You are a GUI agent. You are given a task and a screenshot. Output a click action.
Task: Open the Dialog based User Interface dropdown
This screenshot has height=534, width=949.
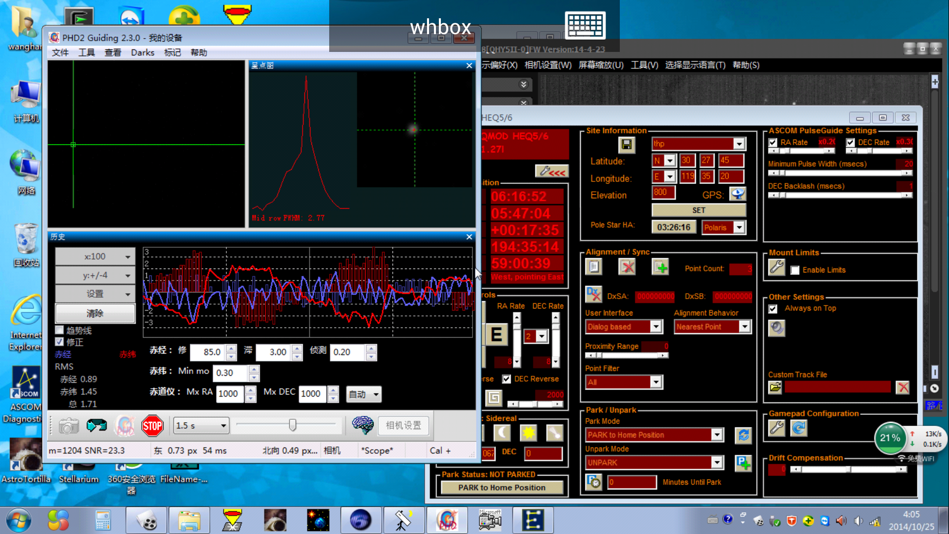623,326
